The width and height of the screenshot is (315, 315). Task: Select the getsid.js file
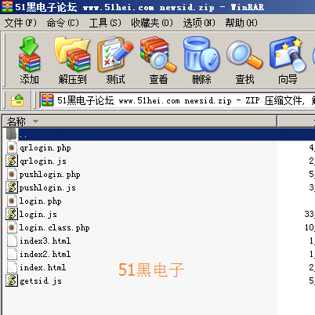(x=41, y=281)
